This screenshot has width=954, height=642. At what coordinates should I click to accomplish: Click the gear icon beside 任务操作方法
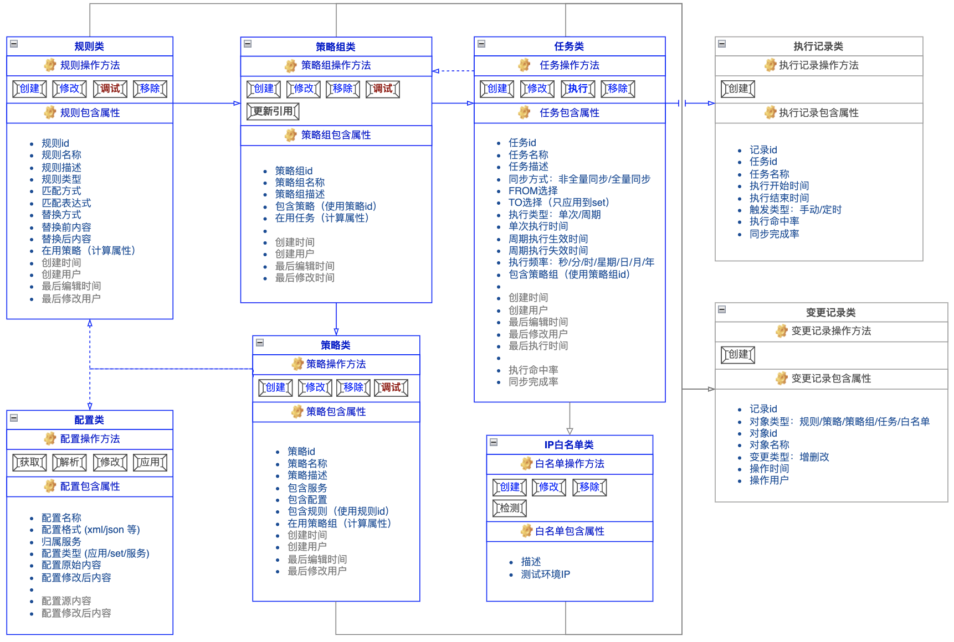[x=524, y=65]
